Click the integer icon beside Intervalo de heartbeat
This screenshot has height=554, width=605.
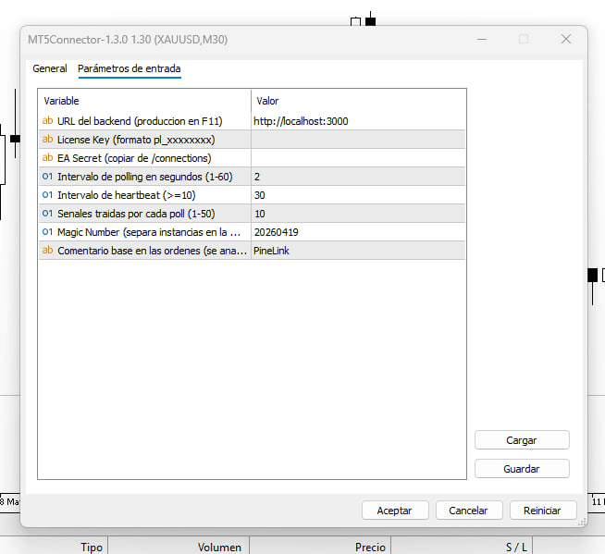(x=47, y=195)
